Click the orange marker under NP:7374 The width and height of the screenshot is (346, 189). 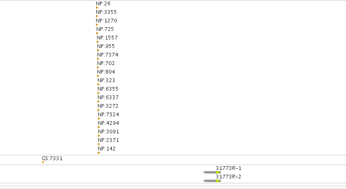coord(98,59)
